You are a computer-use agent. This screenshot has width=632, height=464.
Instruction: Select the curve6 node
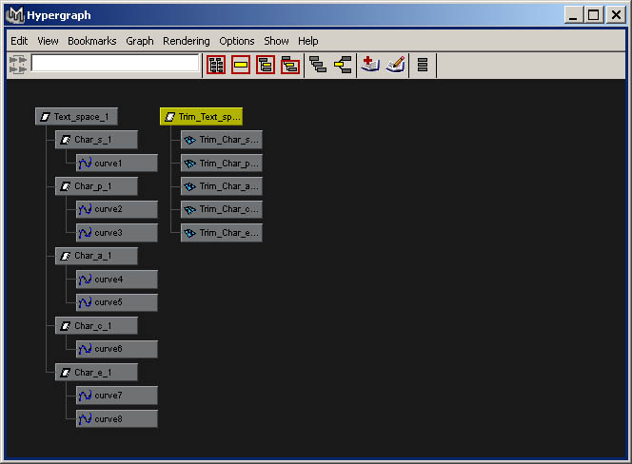pos(117,349)
